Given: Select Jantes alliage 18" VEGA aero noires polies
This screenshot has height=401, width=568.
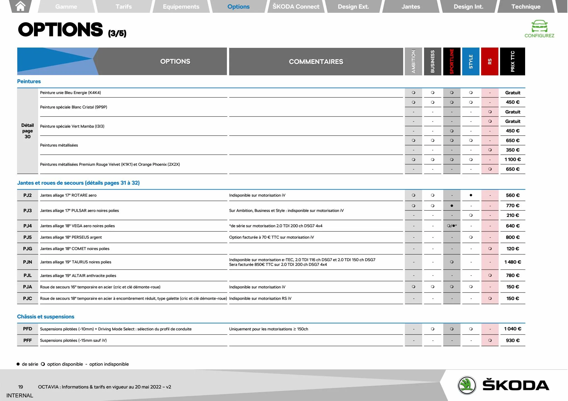Looking at the screenshot, I should point(77,226).
